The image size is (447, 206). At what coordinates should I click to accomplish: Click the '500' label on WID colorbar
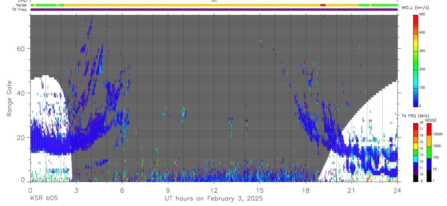pyautogui.click(x=423, y=14)
